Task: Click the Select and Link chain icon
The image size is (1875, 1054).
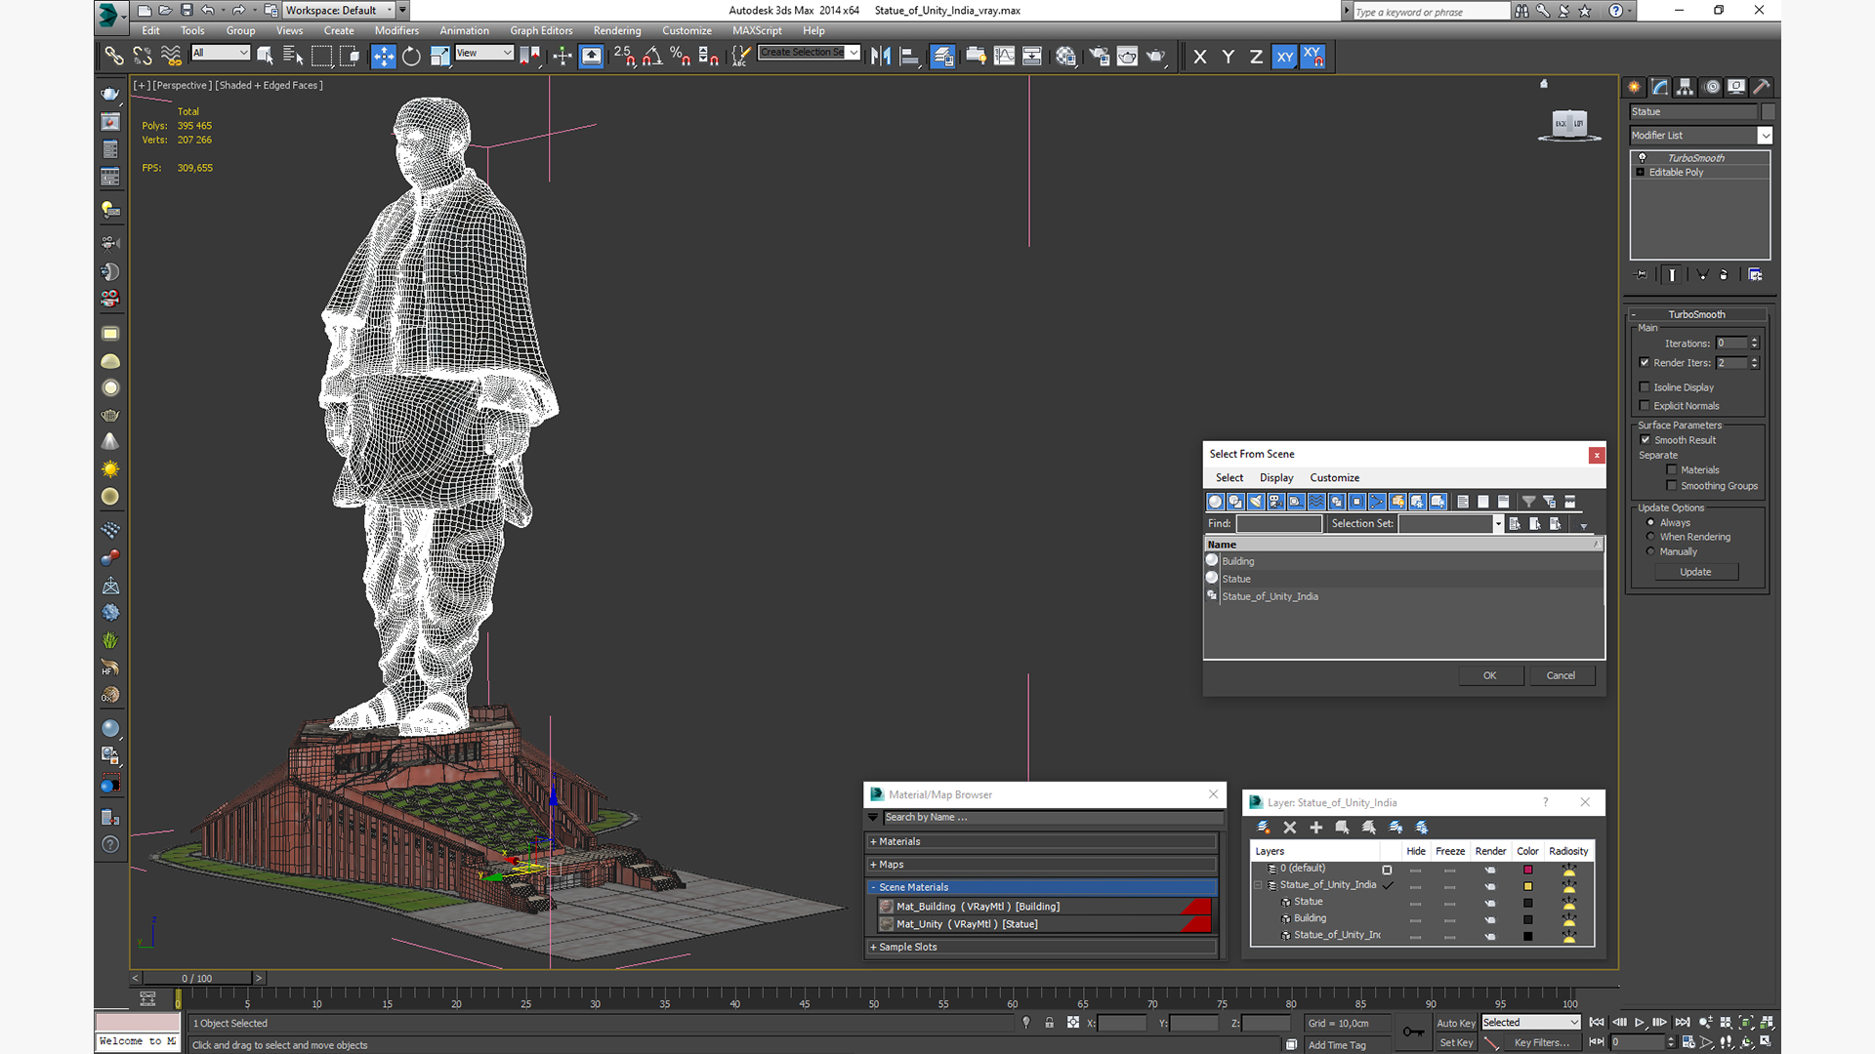Action: [x=114, y=57]
